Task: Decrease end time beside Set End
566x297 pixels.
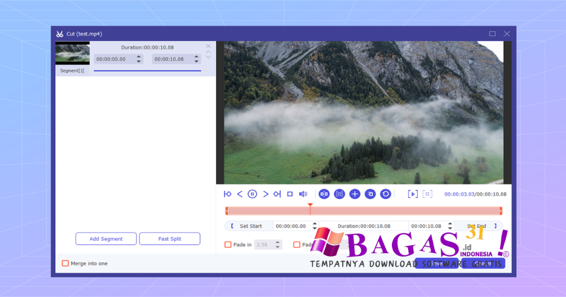Action: [450, 229]
